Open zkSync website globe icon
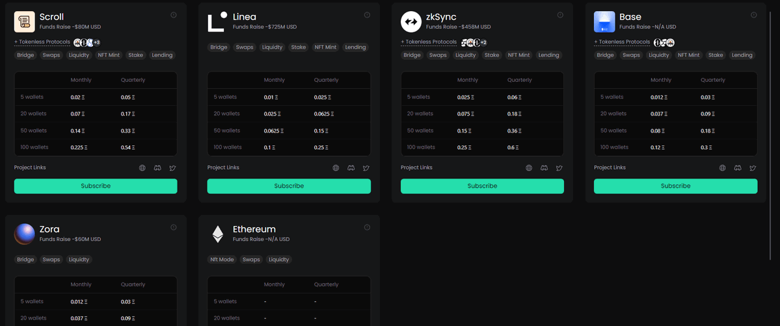 point(529,168)
